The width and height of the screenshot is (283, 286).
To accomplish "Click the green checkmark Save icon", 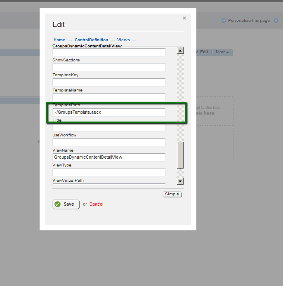I will click(x=58, y=204).
